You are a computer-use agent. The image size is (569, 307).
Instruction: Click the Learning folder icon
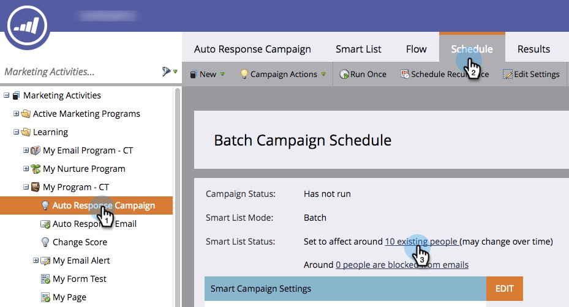(x=26, y=132)
